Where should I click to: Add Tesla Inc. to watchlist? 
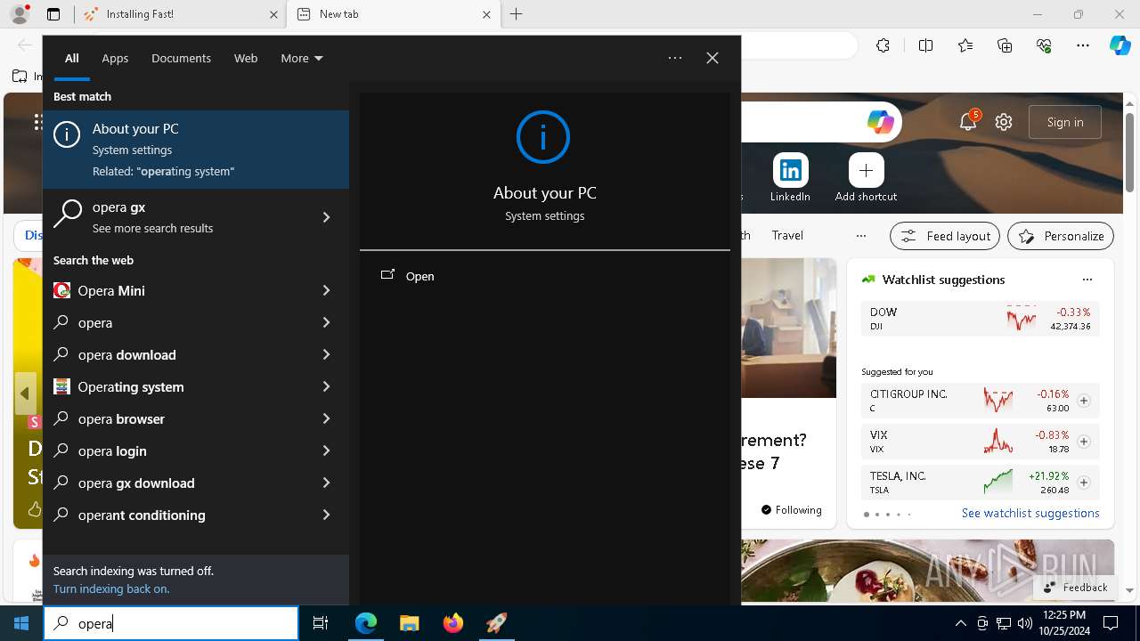tap(1084, 483)
